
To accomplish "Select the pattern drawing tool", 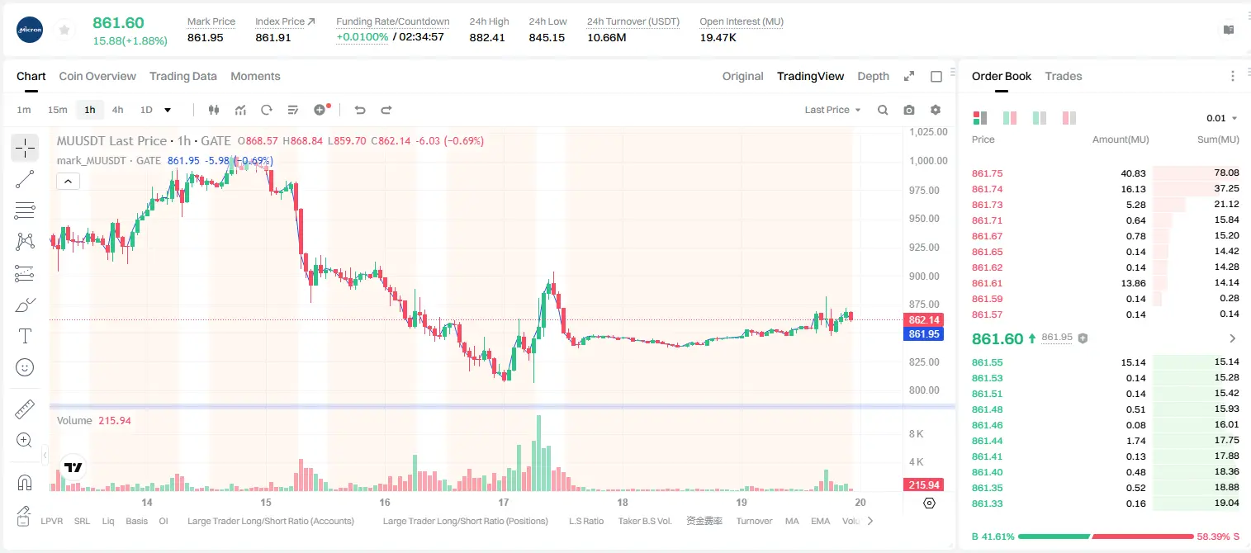I will (x=25, y=241).
